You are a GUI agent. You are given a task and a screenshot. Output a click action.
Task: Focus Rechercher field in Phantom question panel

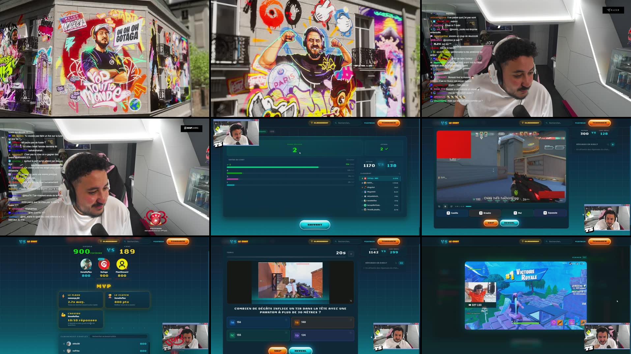click(347, 241)
